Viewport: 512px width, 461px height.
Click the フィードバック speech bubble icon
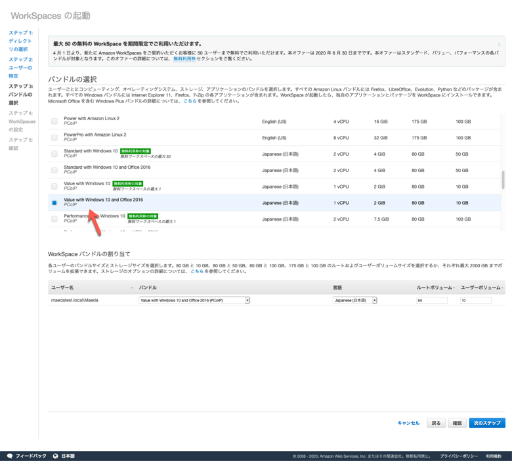[10, 456]
